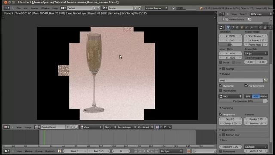Image resolution: width=275 pixels, height=155 pixels.
Task: Open the Window menu
Action: [x=45, y=8]
